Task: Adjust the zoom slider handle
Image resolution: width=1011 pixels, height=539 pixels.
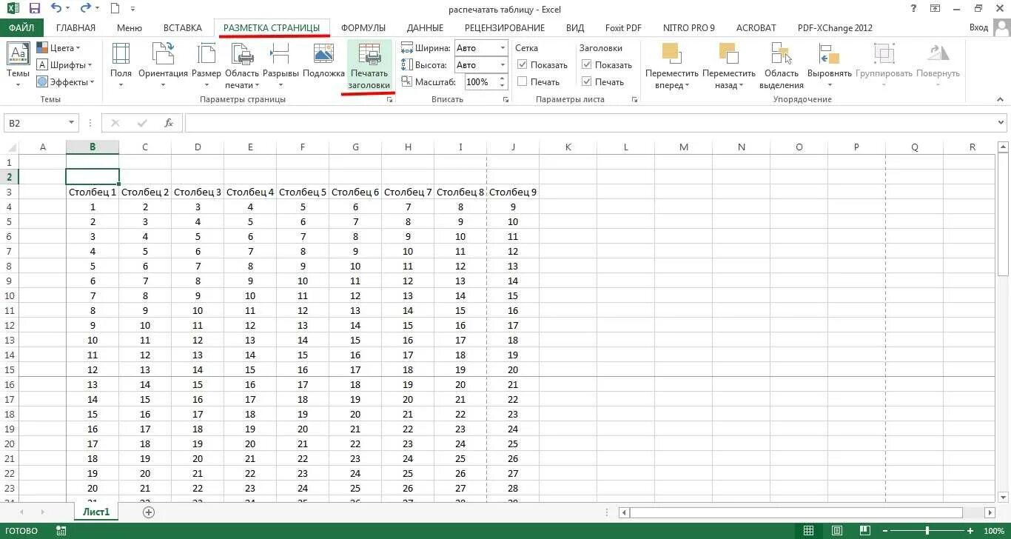Action: point(927,531)
